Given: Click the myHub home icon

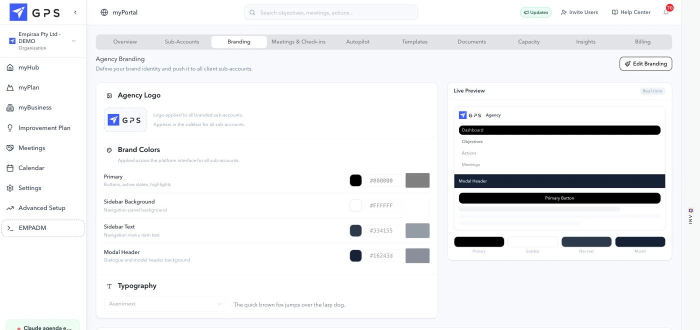Looking at the screenshot, I should point(10,67).
